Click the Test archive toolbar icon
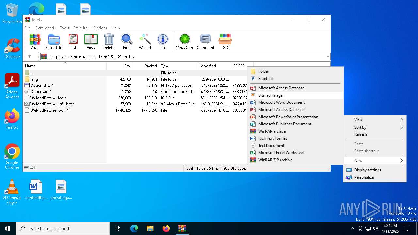This screenshot has width=418, height=235. pos(73,41)
